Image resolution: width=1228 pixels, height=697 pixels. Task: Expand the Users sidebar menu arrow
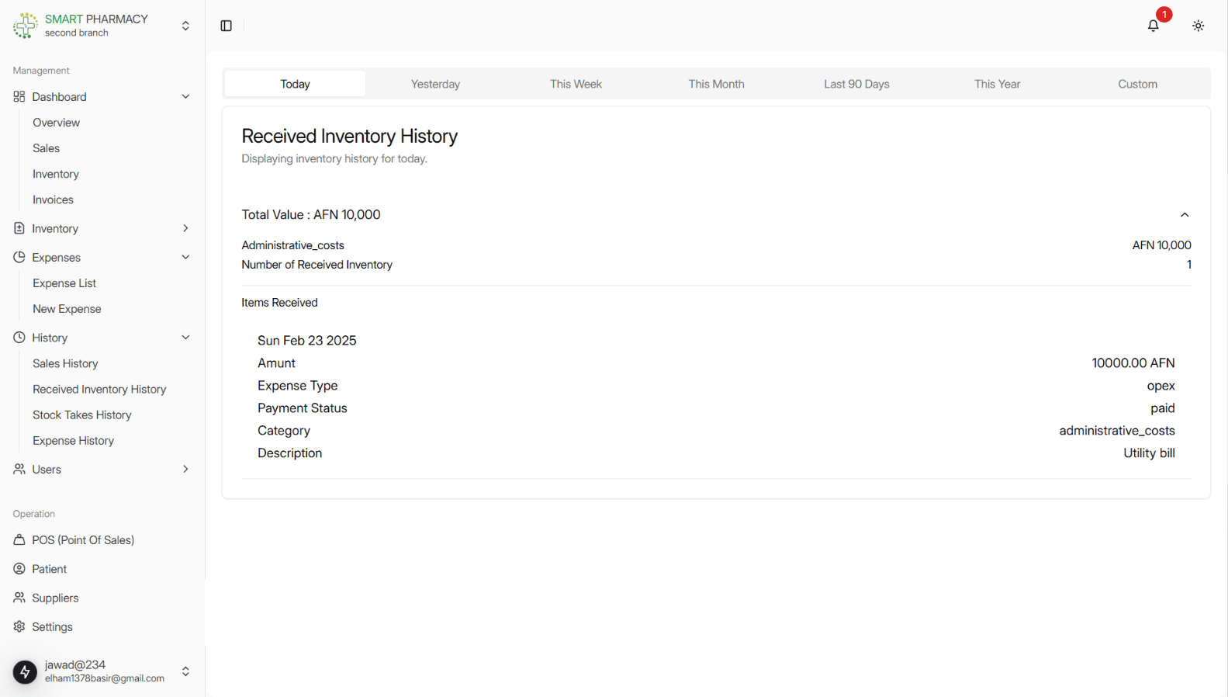[185, 469]
